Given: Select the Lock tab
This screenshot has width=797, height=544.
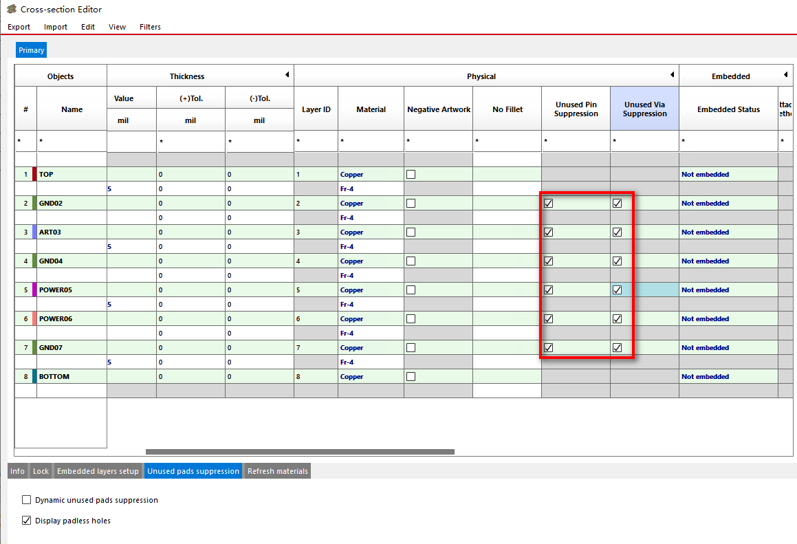Looking at the screenshot, I should click(x=41, y=470).
